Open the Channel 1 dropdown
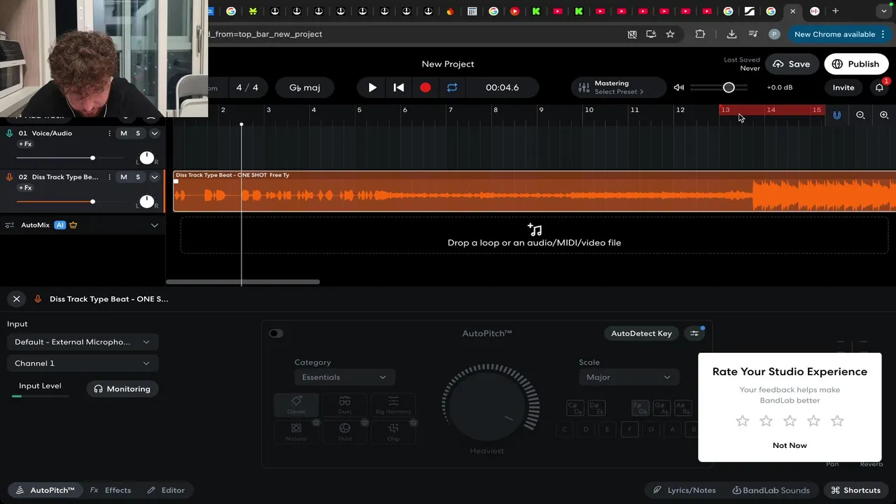The width and height of the screenshot is (896, 504). pyautogui.click(x=83, y=363)
